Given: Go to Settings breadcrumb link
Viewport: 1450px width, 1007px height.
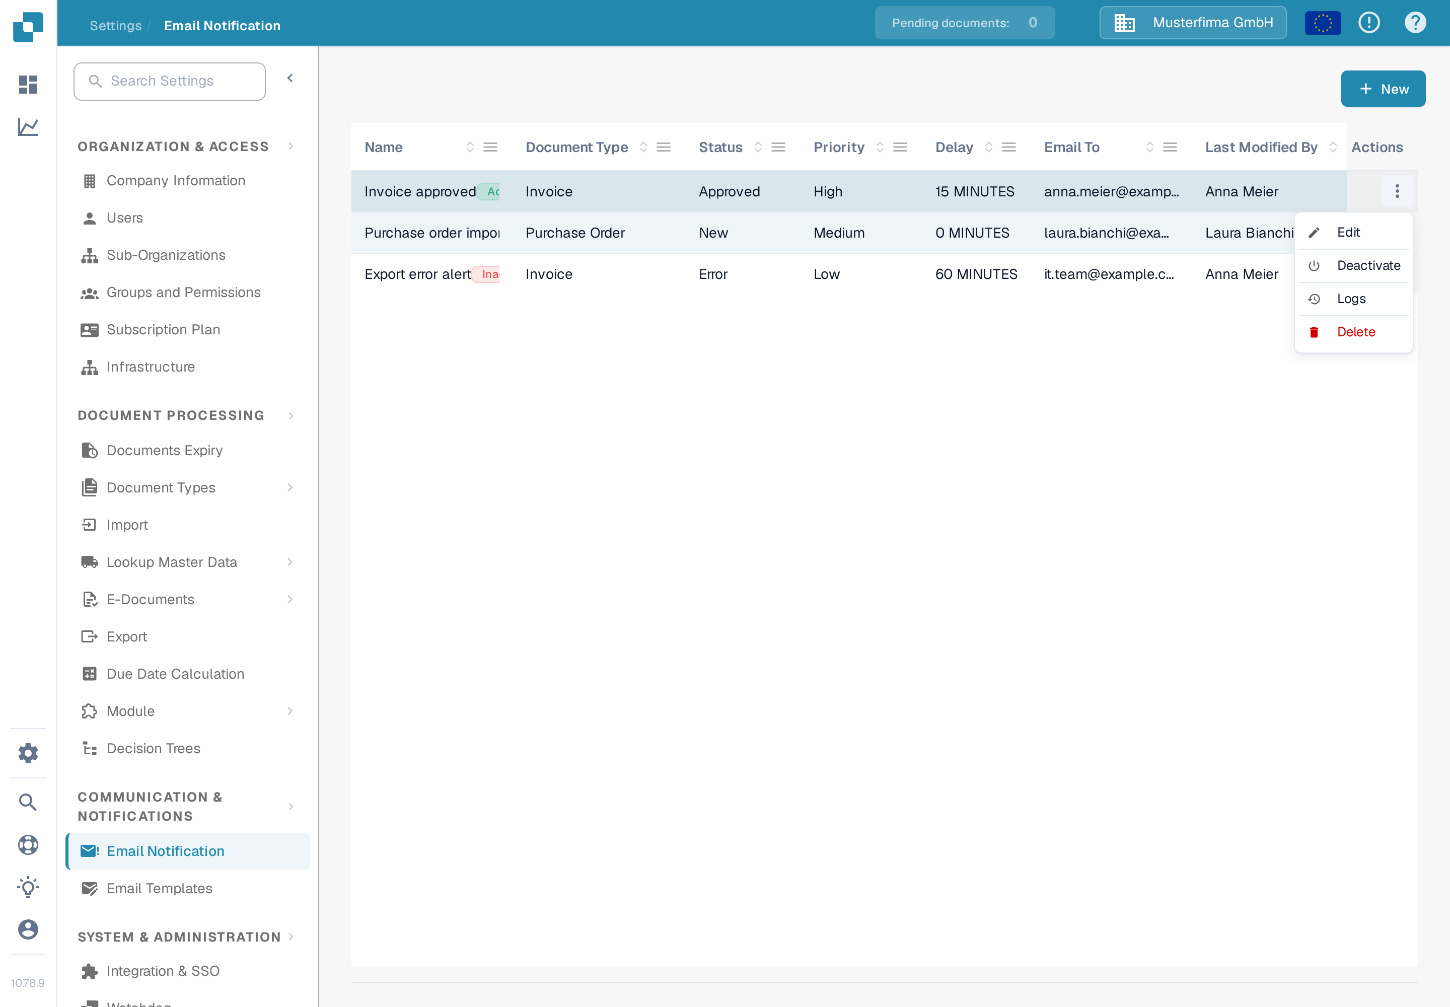Looking at the screenshot, I should (115, 26).
